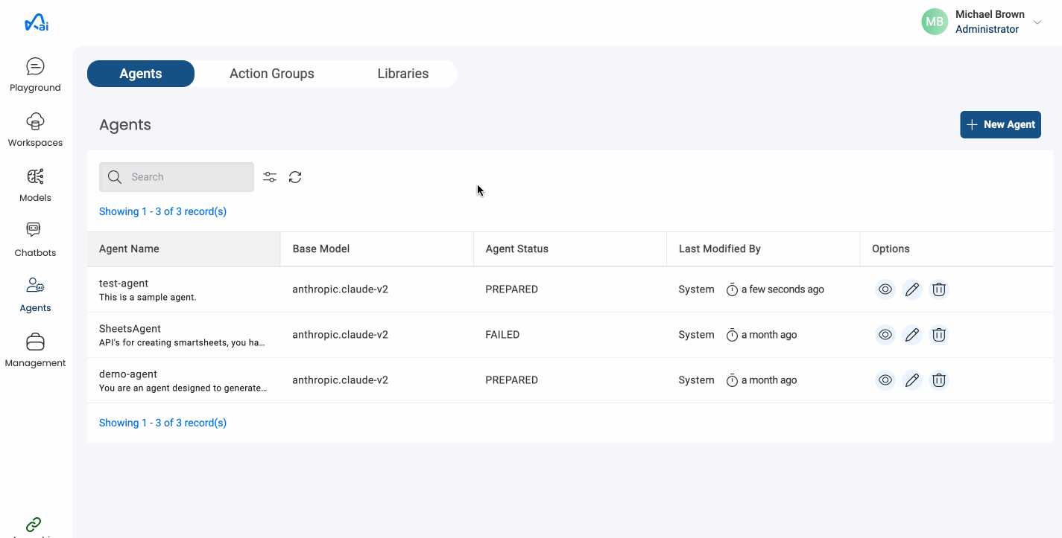Delete the SheetsAgent using trash icon
Screen dimensions: 1062x538
tap(939, 335)
